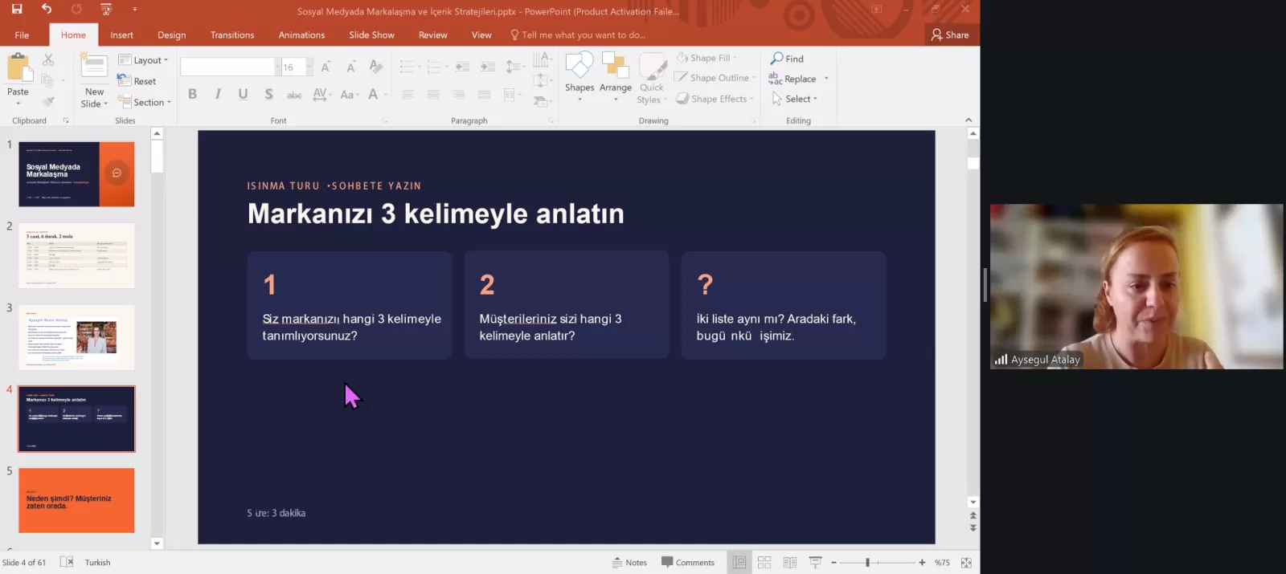Toggle text shadow
This screenshot has height=574, width=1286.
pos(268,94)
